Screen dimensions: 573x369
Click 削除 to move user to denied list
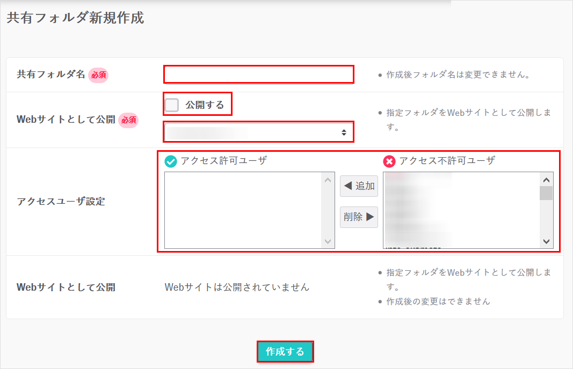click(x=359, y=217)
